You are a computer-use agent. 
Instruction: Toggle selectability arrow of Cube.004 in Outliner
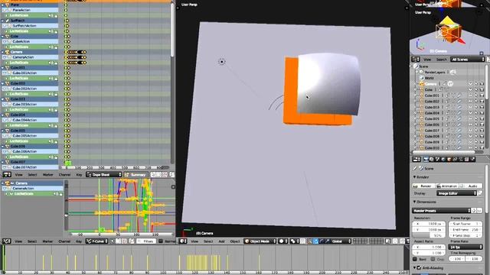(x=476, y=113)
